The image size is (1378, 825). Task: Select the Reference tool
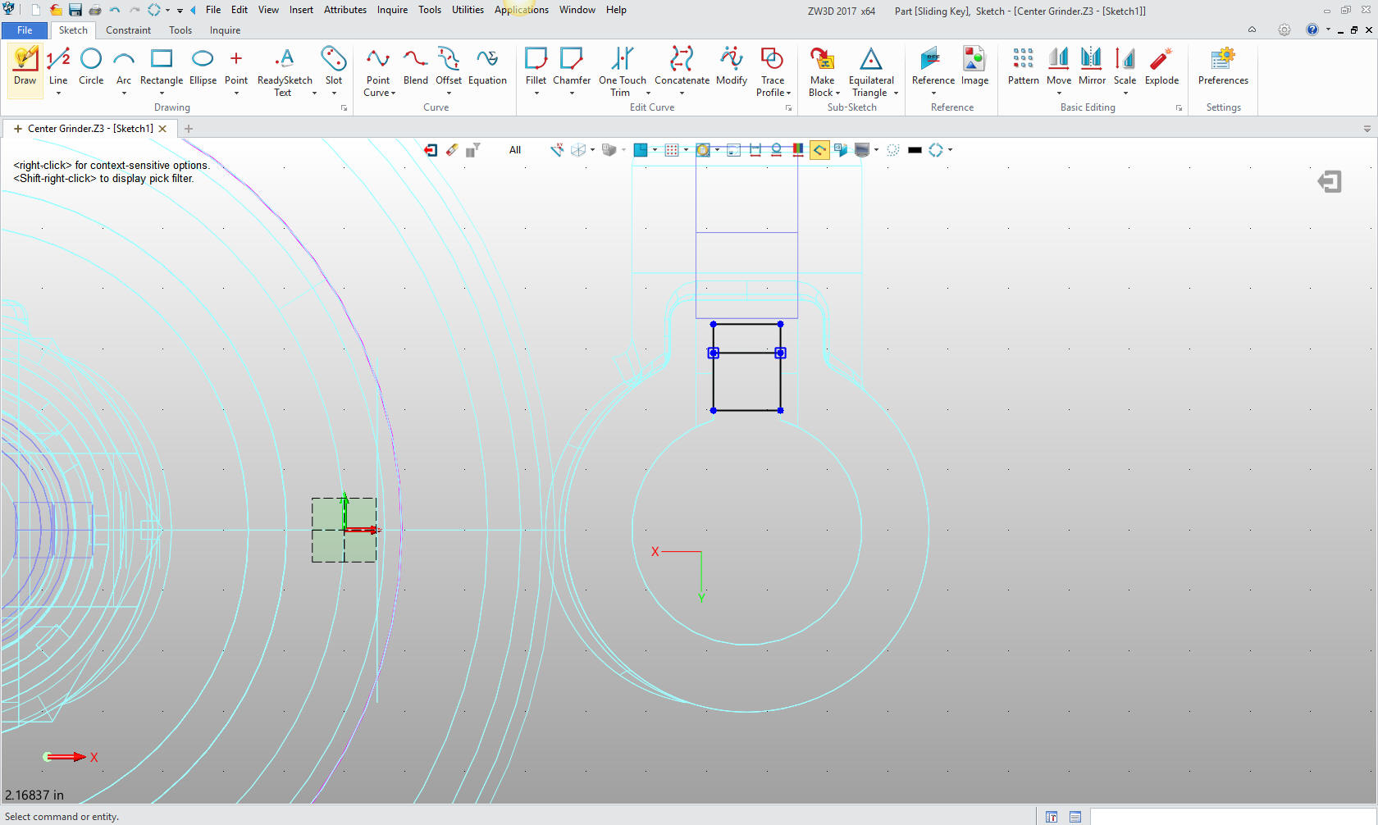(933, 66)
